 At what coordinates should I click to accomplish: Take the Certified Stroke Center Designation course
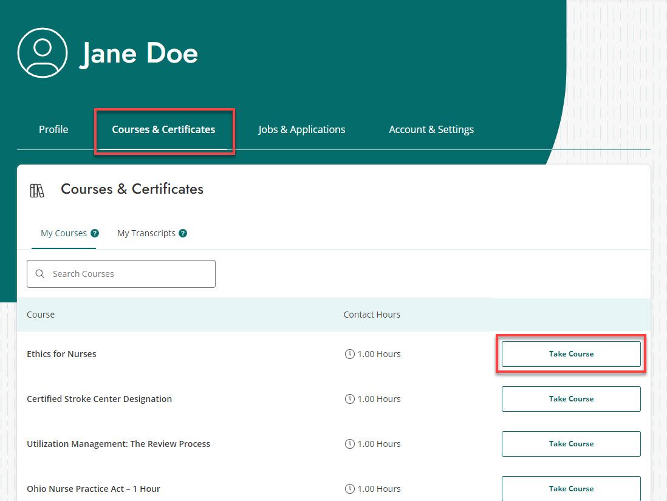tap(571, 398)
